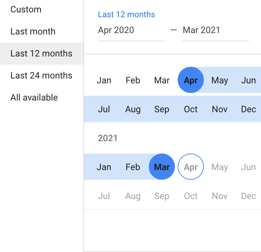Click the highlighted Mar 2021 month
Image resolution: width=261 pixels, height=252 pixels.
coord(162,167)
